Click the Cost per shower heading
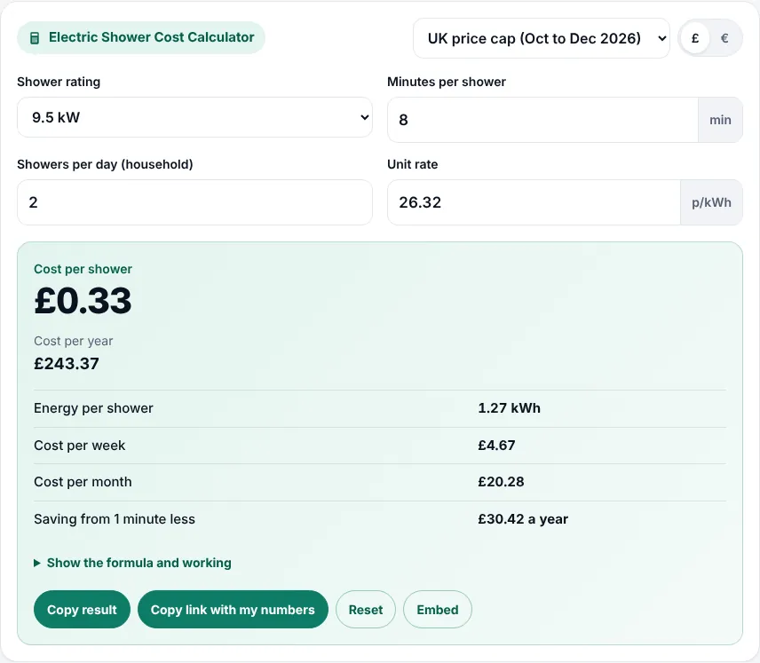 (83, 269)
